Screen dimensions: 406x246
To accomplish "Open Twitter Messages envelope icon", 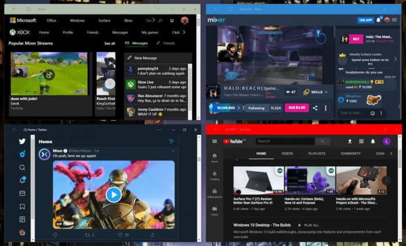I will pos(22,193).
